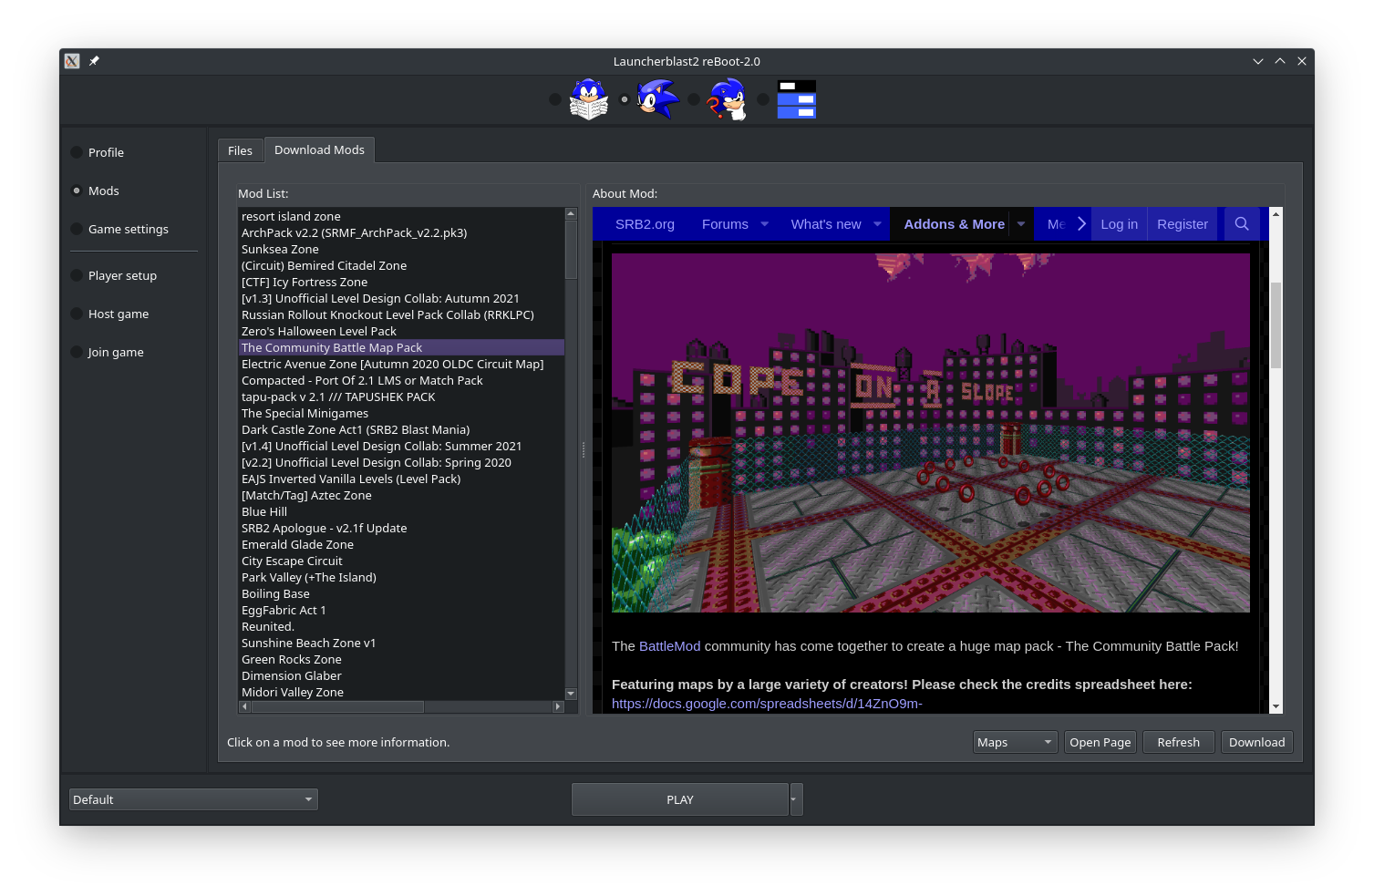The image size is (1374, 896).
Task: Select 'Emerald Glade Zone' mod
Action: click(x=401, y=544)
